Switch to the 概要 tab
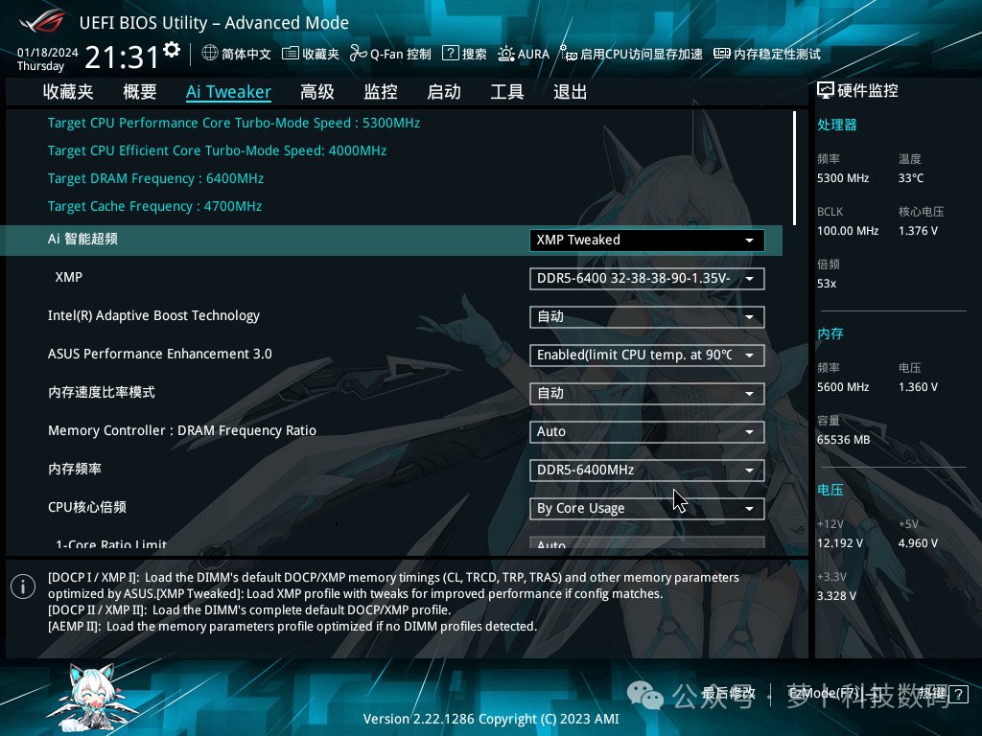This screenshot has width=982, height=736. (x=140, y=92)
